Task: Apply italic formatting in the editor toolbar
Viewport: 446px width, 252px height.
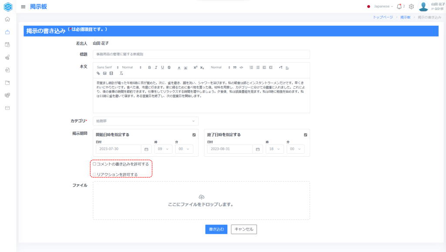Action: pyautogui.click(x=156, y=67)
